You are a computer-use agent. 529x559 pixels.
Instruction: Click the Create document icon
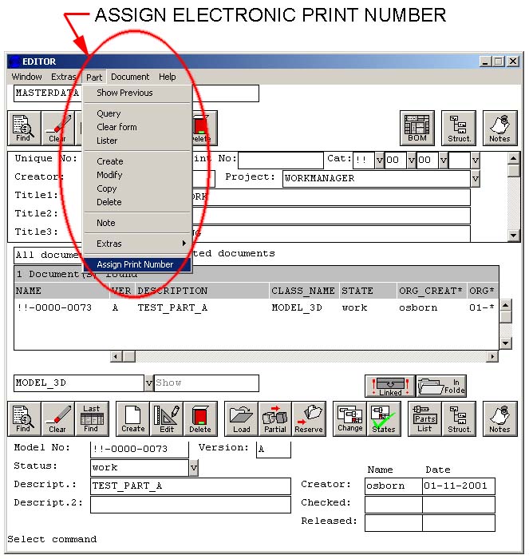pyautogui.click(x=133, y=418)
